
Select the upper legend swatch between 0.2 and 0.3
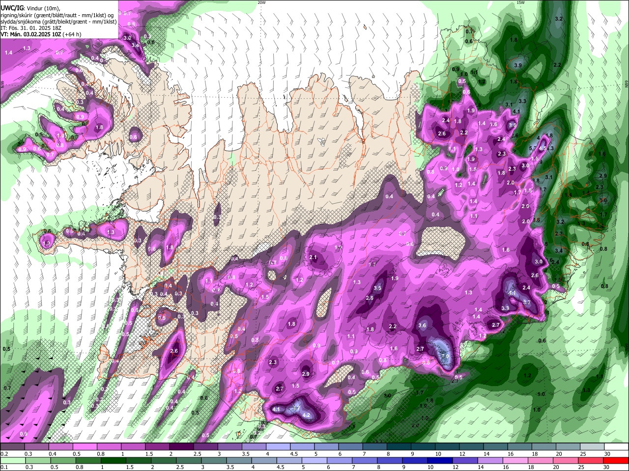point(12,447)
